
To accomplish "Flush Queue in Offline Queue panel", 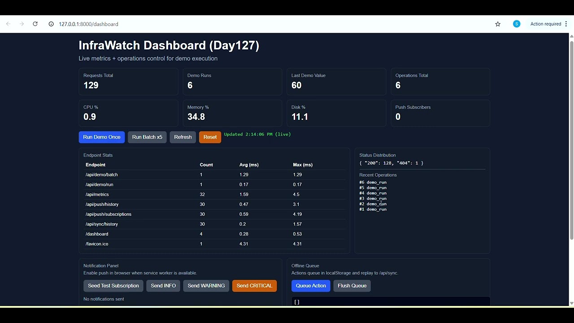I will [352, 286].
